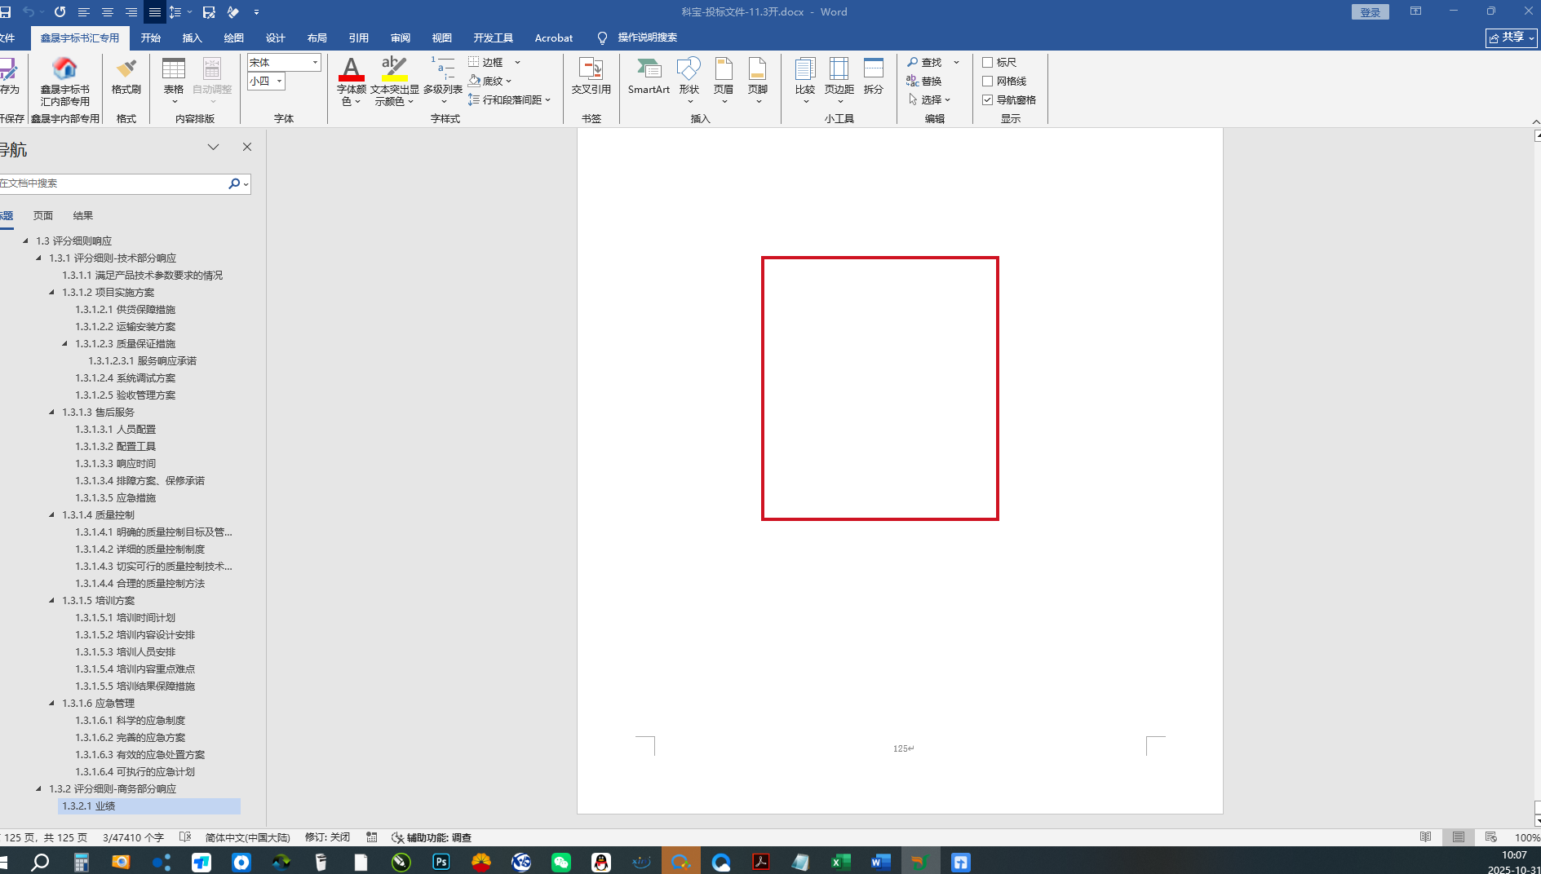Click the 字体颜色 red color button
1541x874 pixels.
pyautogui.click(x=352, y=69)
